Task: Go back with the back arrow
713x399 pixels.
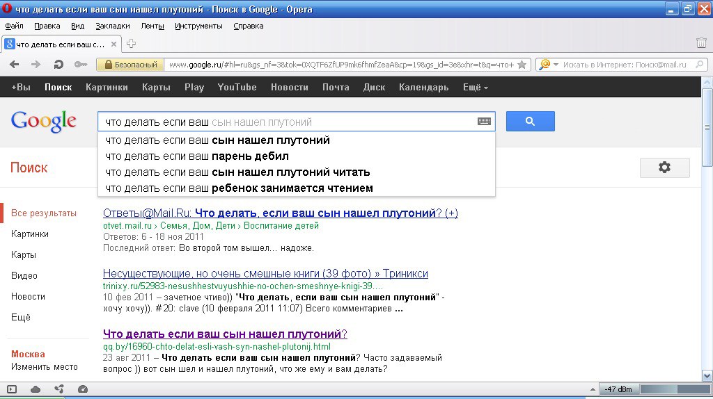Action: click(x=15, y=65)
